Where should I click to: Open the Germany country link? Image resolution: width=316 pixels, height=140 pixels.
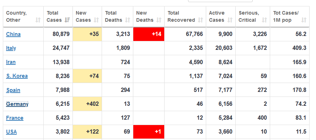tap(17, 104)
